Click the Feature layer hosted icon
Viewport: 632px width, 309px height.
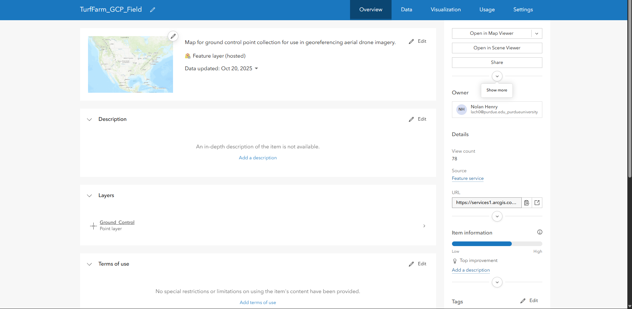pos(188,56)
